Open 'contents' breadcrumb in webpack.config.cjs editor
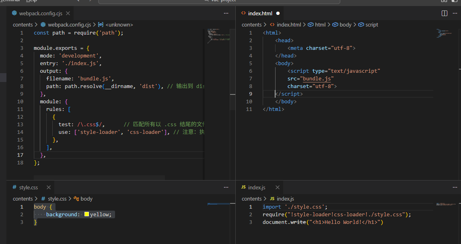 23,25
